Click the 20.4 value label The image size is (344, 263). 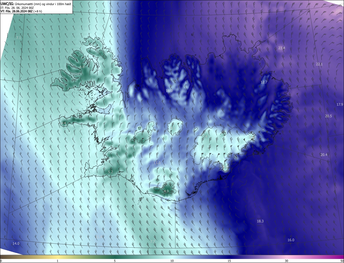pos(324,155)
